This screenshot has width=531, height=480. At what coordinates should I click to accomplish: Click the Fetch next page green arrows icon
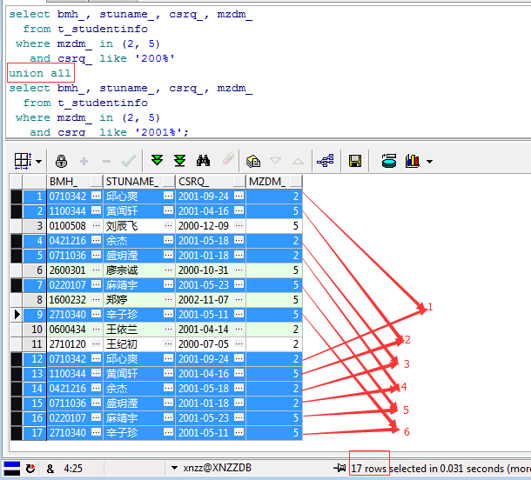[157, 161]
